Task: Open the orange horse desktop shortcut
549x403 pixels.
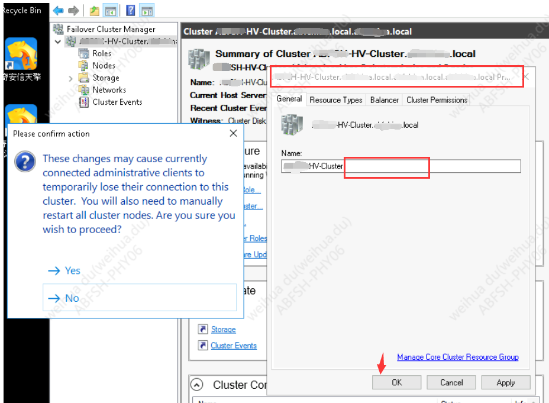Action: point(22,54)
